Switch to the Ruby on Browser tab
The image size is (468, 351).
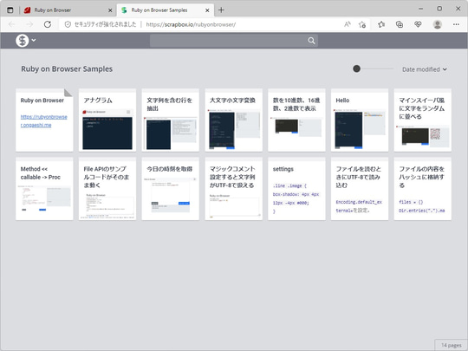pyautogui.click(x=68, y=10)
